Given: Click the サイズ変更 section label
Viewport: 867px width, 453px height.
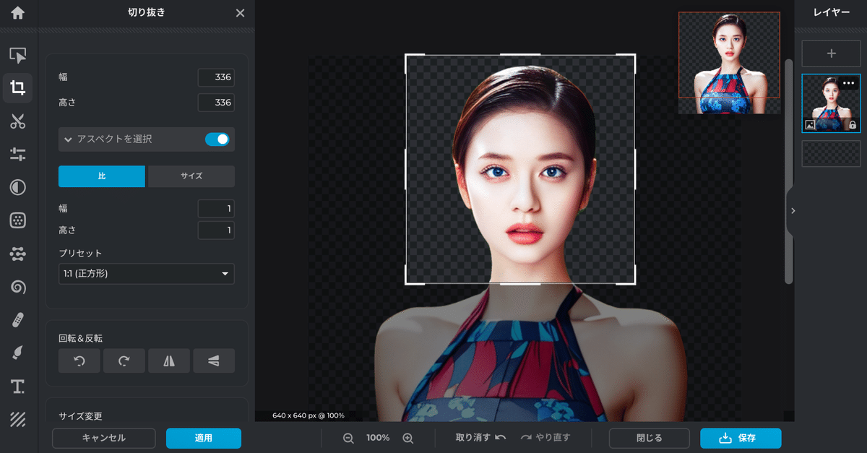Looking at the screenshot, I should (80, 416).
